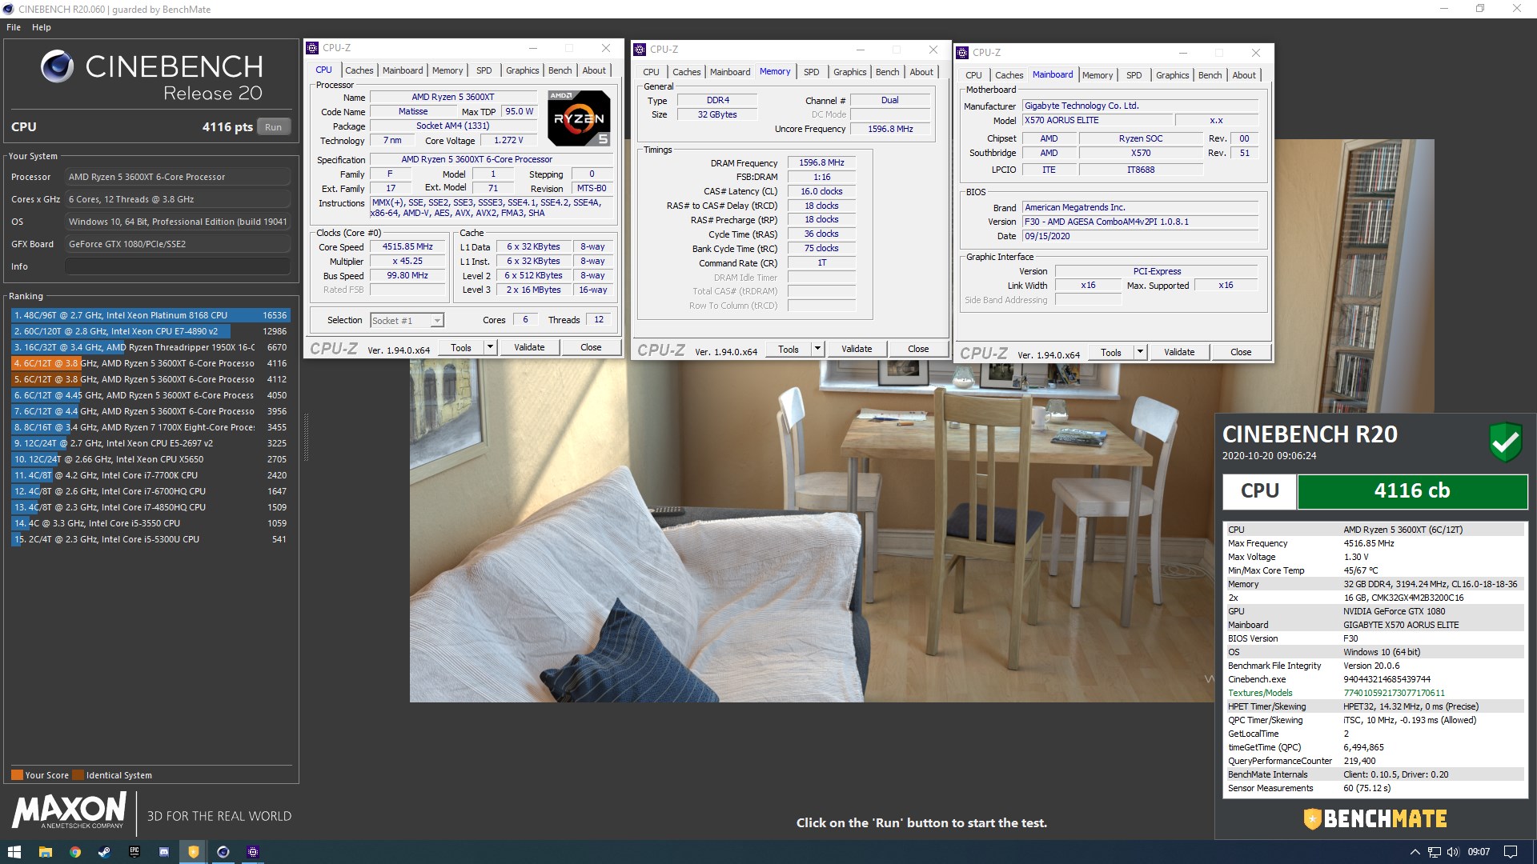Switch to About tab in CPU-Z Mainboard window
This screenshot has height=864, width=1537.
point(1244,75)
